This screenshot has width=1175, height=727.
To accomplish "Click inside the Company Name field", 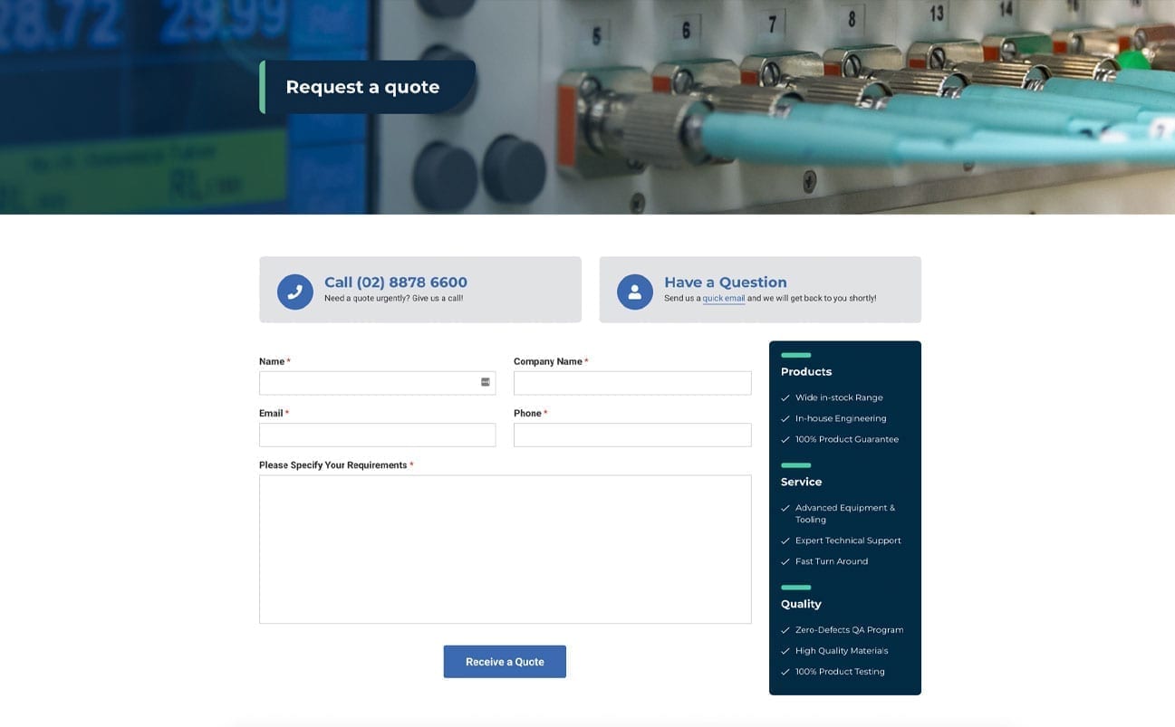I will point(631,382).
